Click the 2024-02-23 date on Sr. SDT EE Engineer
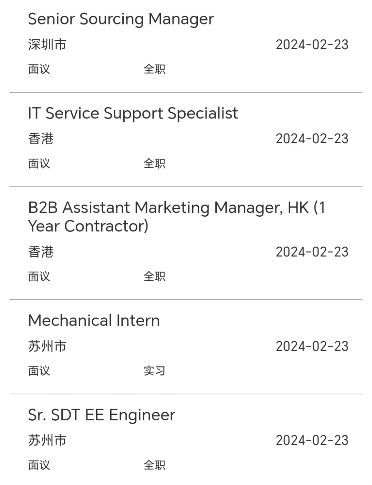This screenshot has width=372, height=485. coord(312,440)
